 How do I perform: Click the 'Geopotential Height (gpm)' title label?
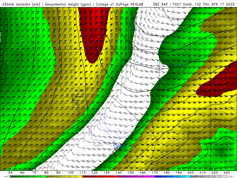click(x=68, y=4)
